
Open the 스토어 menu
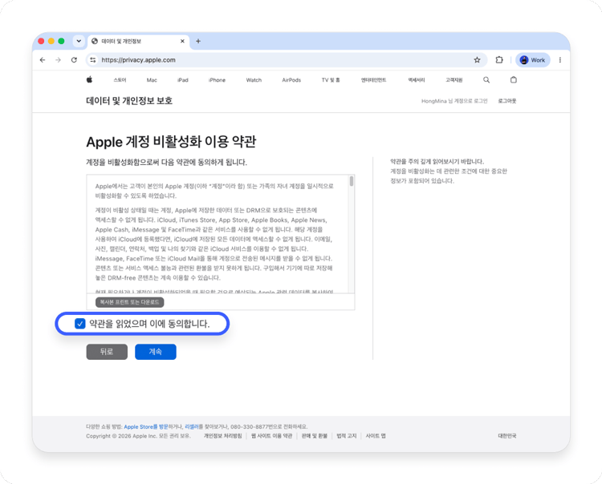point(120,80)
